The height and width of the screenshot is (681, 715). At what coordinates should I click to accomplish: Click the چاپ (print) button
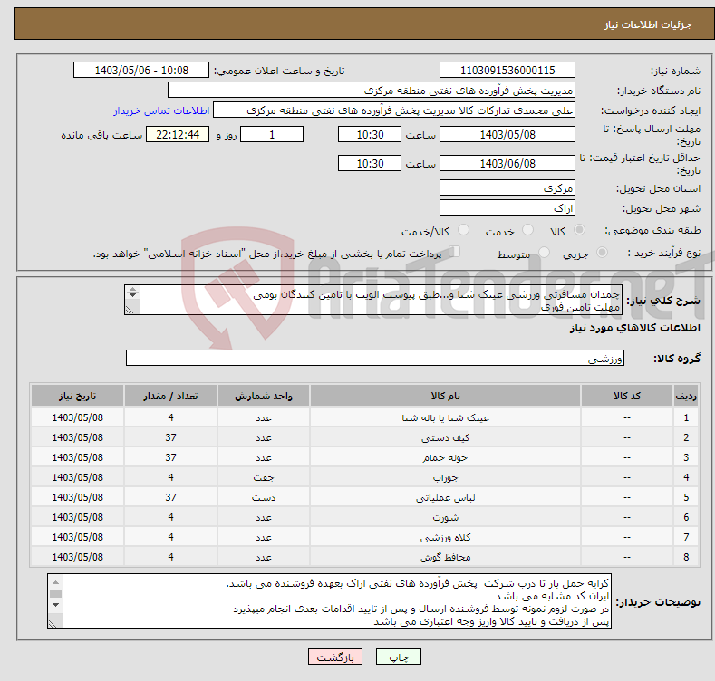[x=398, y=657]
